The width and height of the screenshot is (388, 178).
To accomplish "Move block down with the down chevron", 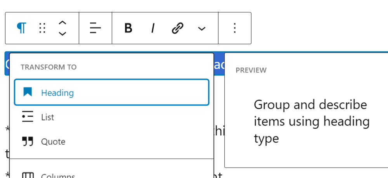I will click(x=62, y=34).
